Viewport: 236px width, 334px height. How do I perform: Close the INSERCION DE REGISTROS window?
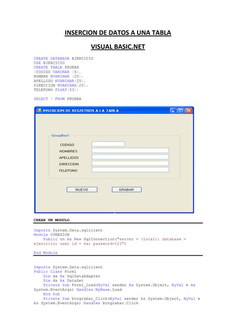coord(189,110)
